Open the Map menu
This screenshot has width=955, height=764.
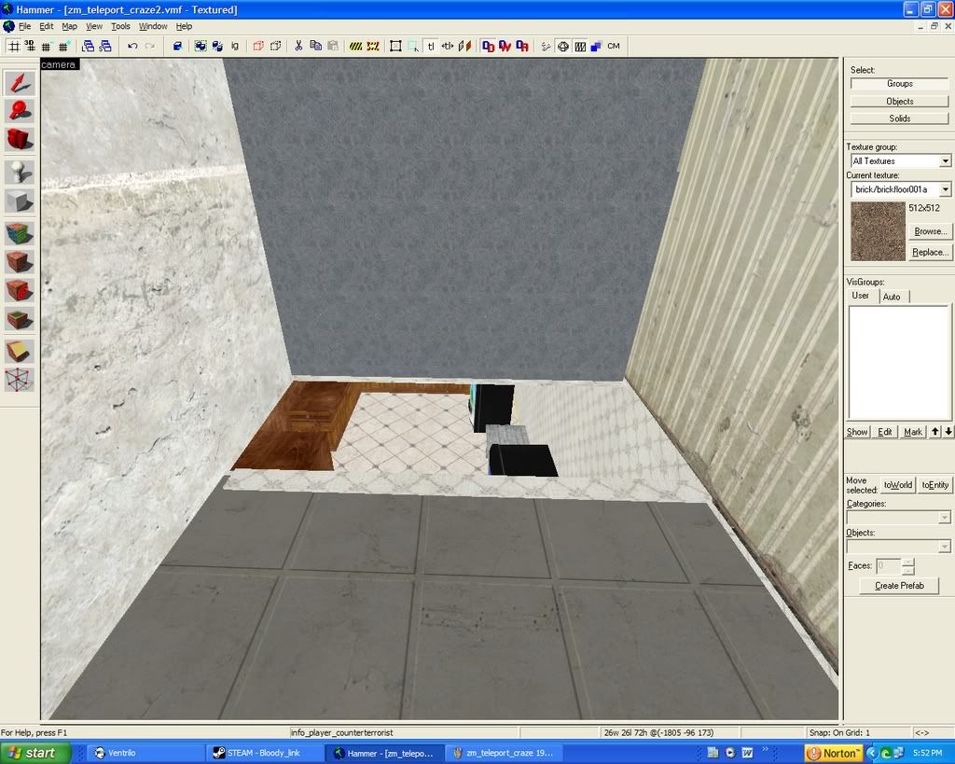point(70,26)
